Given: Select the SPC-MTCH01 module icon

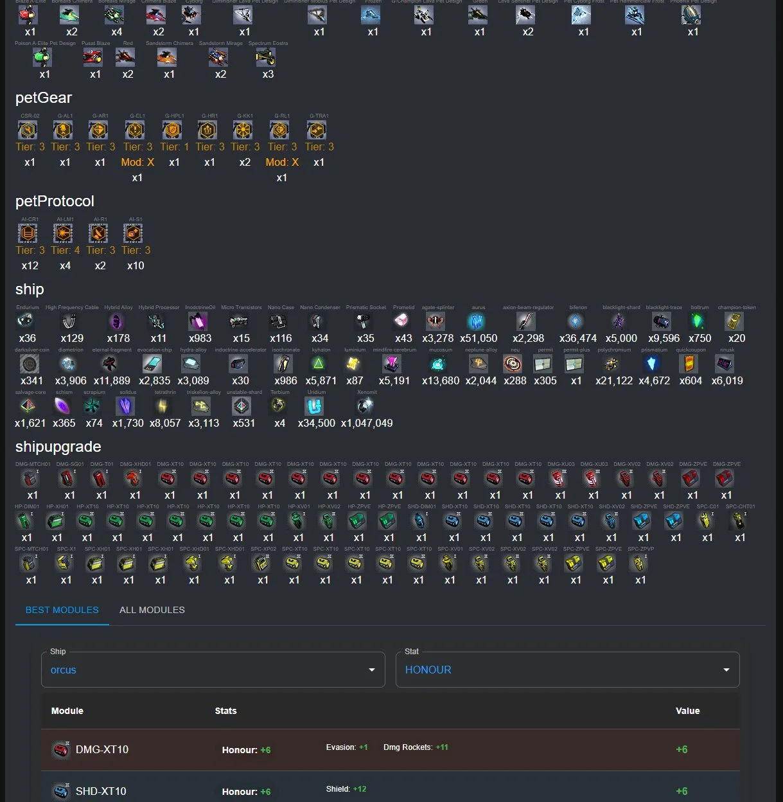Looking at the screenshot, I should tap(29, 563).
